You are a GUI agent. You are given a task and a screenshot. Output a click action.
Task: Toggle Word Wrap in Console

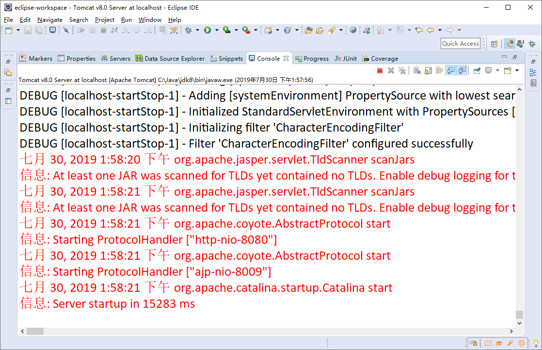[439, 70]
